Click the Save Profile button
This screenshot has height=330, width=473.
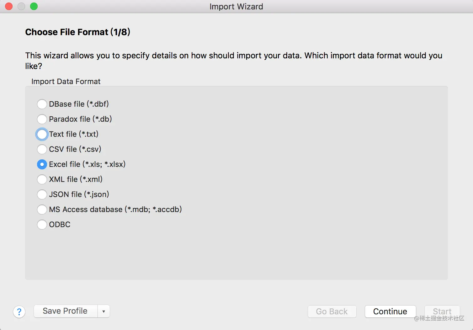[x=65, y=311]
